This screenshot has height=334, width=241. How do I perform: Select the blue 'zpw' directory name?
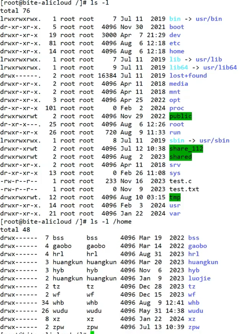point(193,327)
